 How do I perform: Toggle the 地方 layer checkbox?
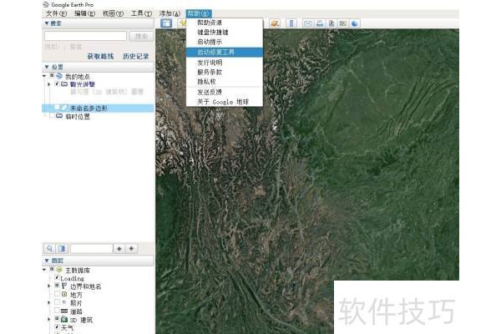(x=57, y=293)
